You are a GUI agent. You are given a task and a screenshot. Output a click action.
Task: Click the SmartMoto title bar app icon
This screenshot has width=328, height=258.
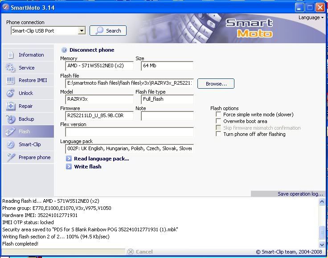pyautogui.click(x=6, y=8)
